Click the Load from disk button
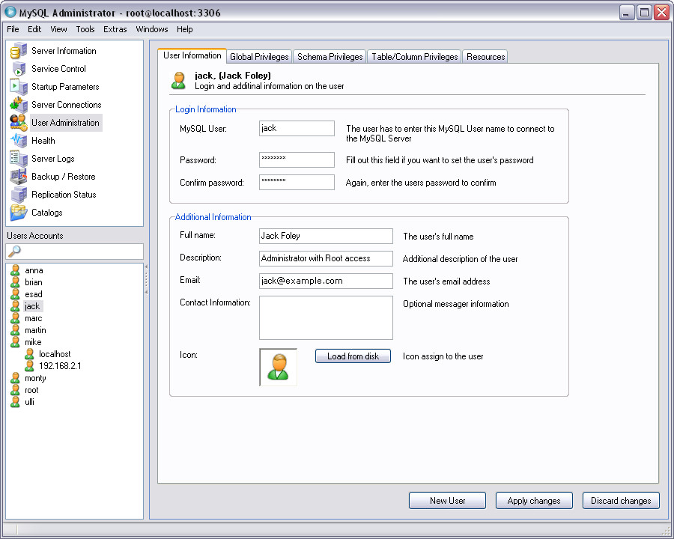This screenshot has height=539, width=674. tap(353, 356)
